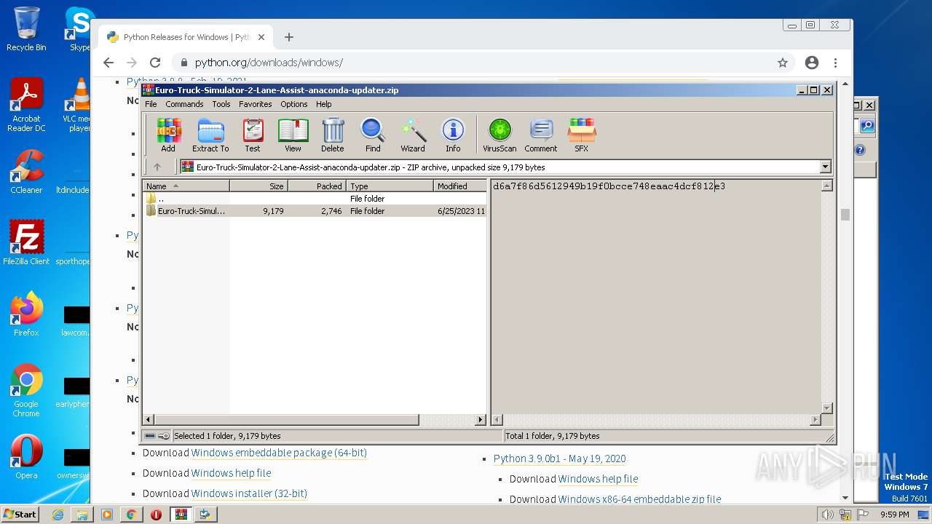The image size is (932, 524).
Task: Bookmark this page with the star icon
Action: (x=783, y=63)
